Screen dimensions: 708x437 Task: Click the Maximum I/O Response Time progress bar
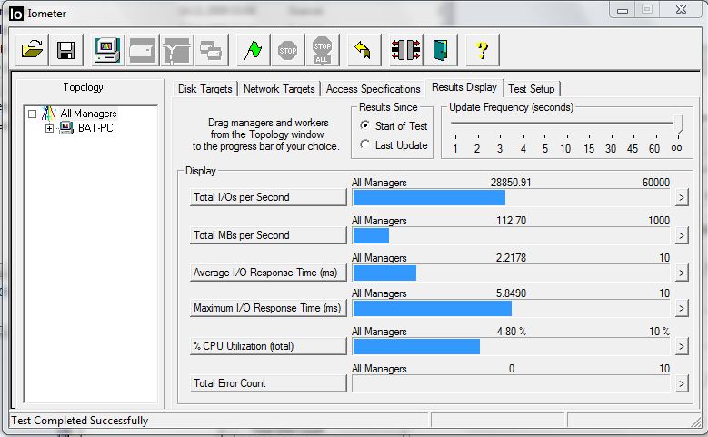coord(511,309)
